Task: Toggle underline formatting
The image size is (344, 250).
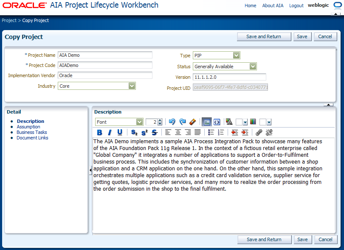Action: tap(120, 132)
